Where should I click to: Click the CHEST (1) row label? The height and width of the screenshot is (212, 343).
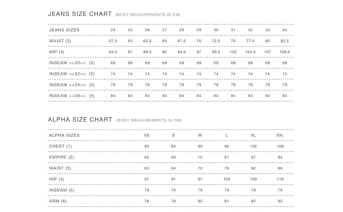60,146
